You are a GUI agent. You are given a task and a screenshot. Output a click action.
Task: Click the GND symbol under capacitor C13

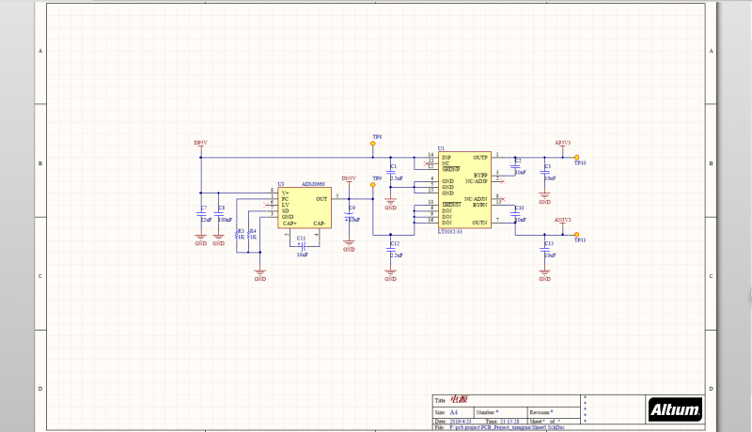[544, 276]
